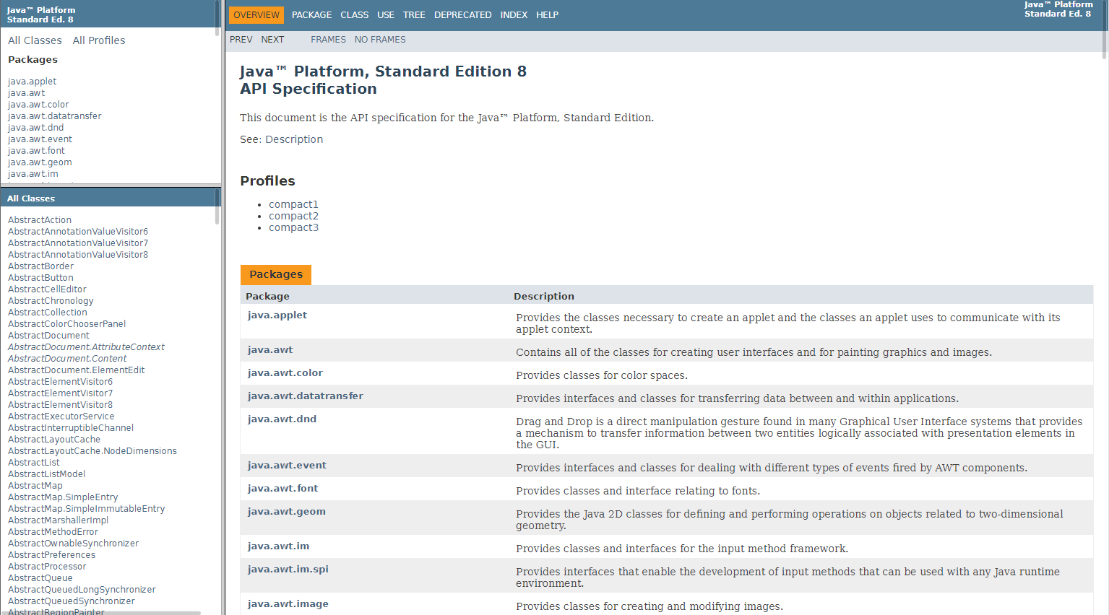The image size is (1109, 615).
Task: Open the DEPRECATED navigation link
Action: [462, 15]
